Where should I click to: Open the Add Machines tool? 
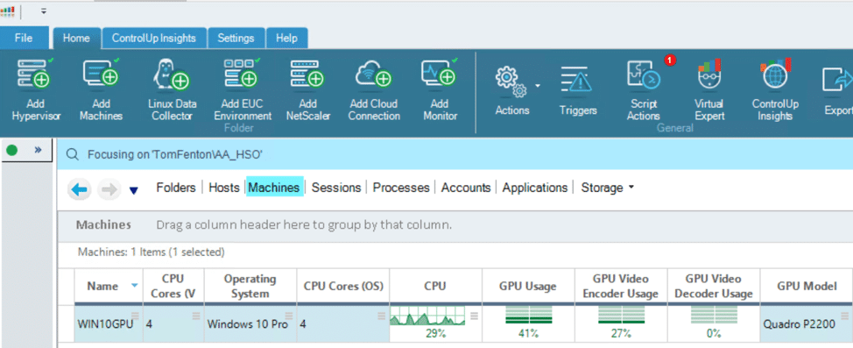pyautogui.click(x=102, y=75)
